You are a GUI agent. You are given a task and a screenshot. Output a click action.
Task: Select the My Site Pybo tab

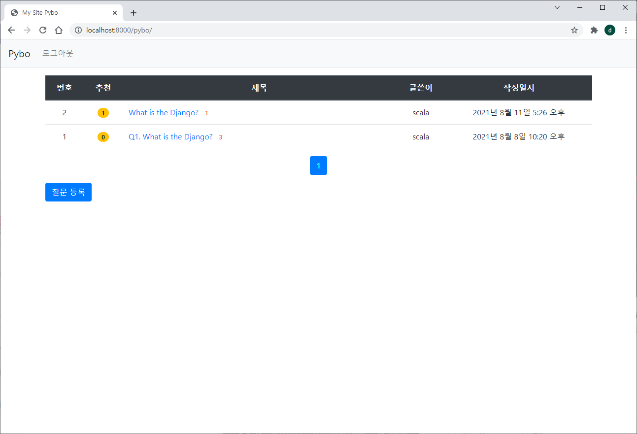64,13
